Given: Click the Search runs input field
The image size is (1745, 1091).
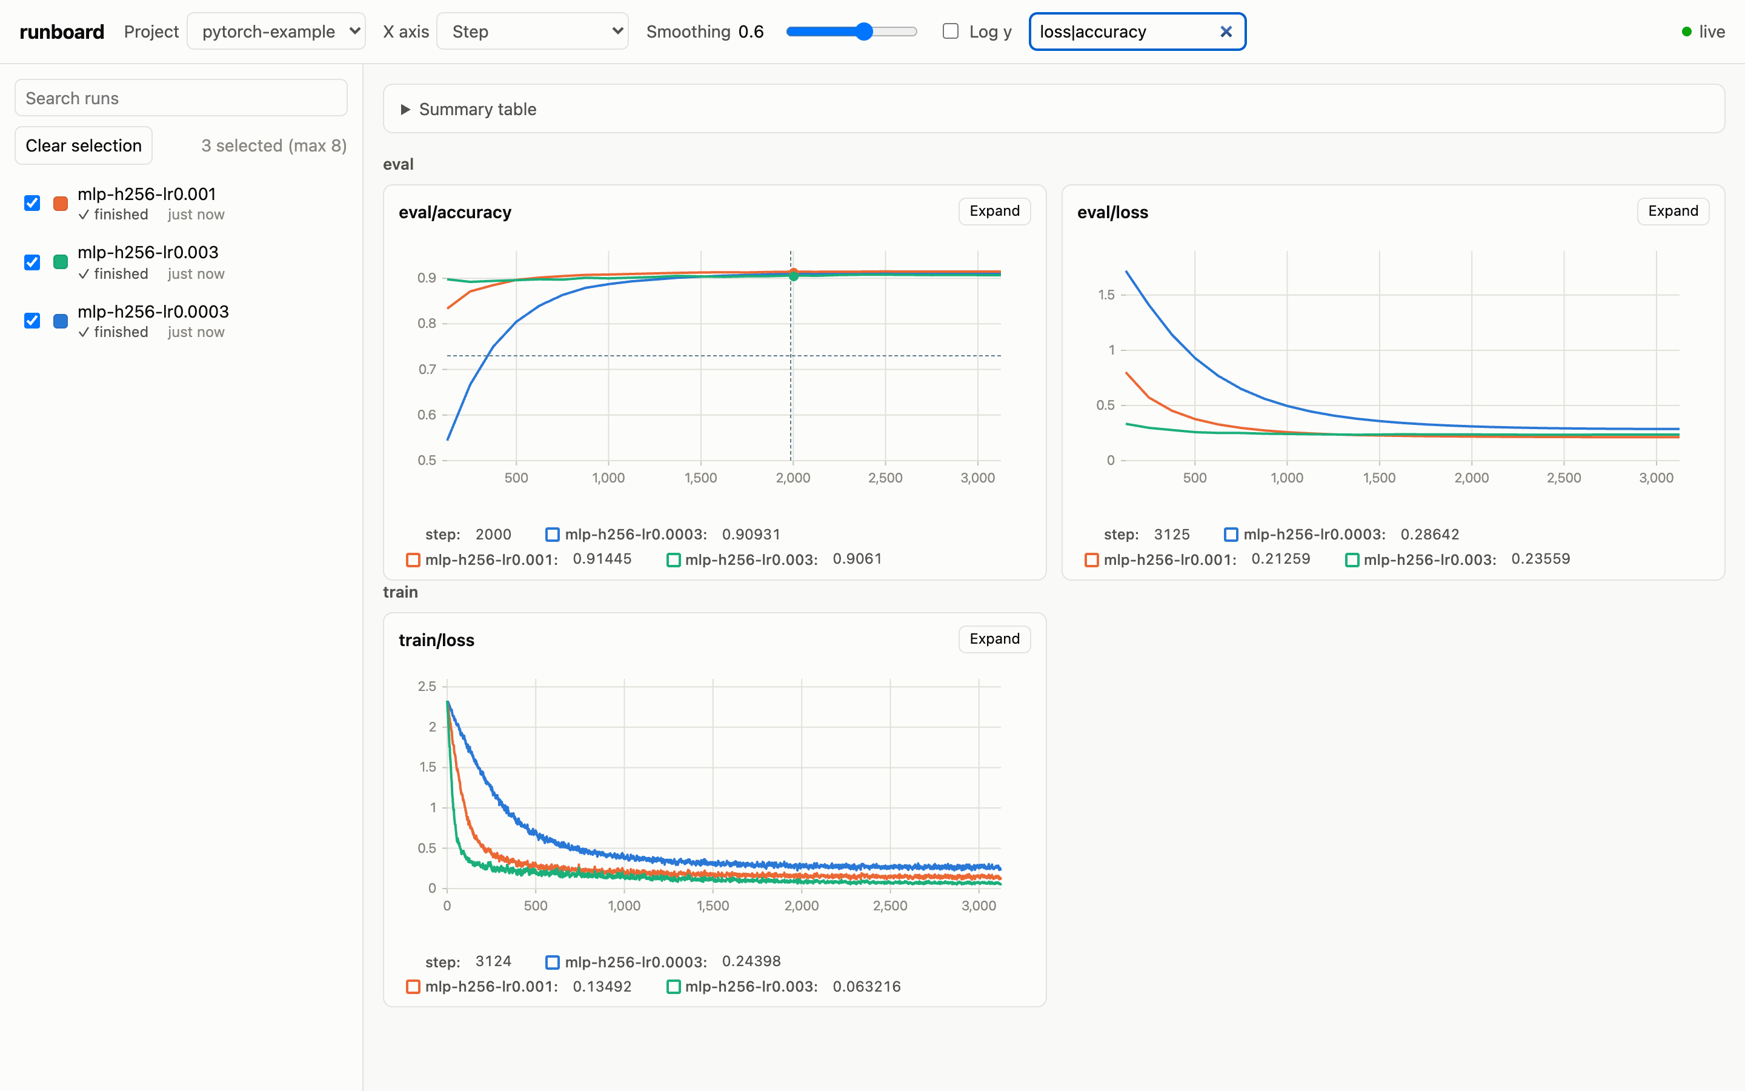Looking at the screenshot, I should [181, 98].
